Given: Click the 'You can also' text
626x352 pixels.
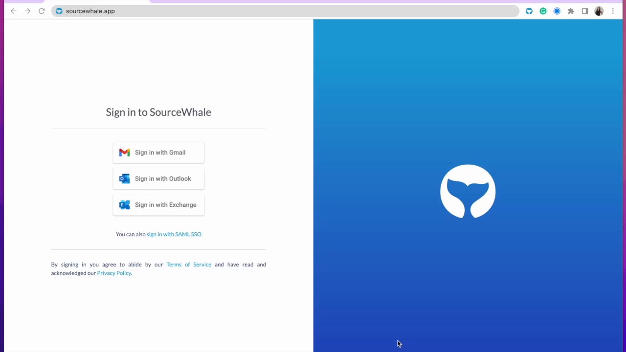Looking at the screenshot, I should point(131,234).
